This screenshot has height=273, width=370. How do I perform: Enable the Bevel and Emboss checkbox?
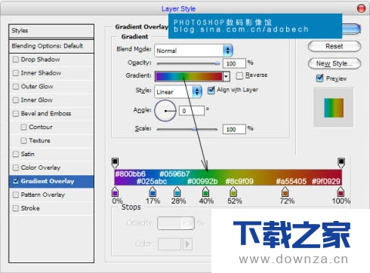click(16, 114)
